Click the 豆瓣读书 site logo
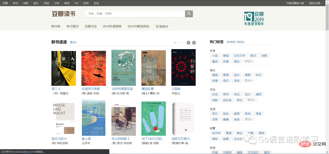329x154 pixels. (x=64, y=14)
